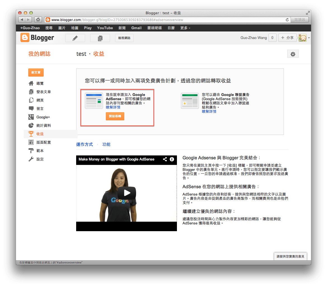327x287 pixels.
Task: Switch to the 功能 tab
Action: click(106, 144)
